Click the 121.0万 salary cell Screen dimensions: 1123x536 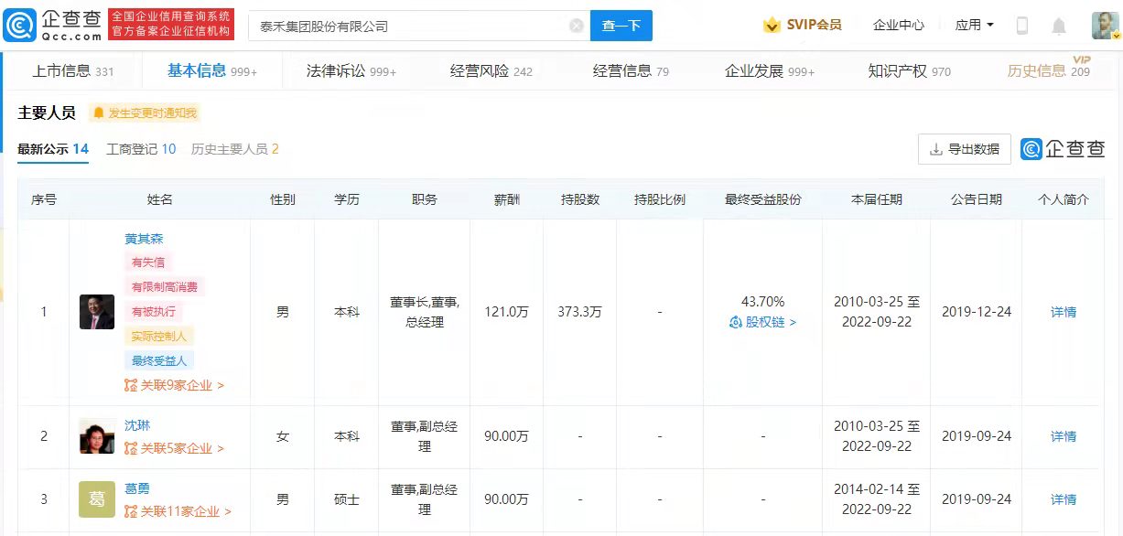click(x=506, y=312)
